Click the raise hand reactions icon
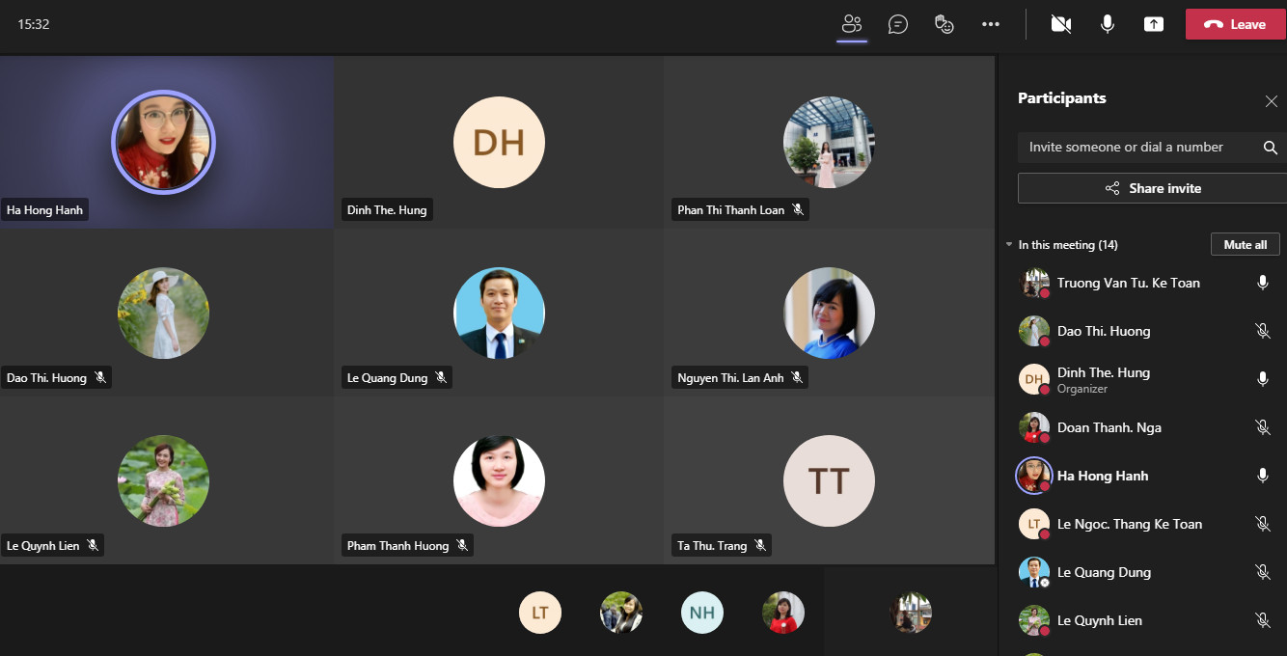Image resolution: width=1287 pixels, height=656 pixels. (945, 24)
